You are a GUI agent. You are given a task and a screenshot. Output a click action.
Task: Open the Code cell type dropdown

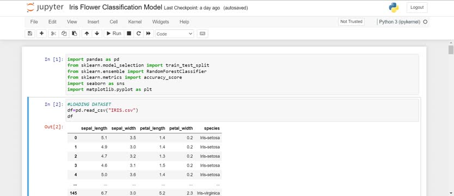point(174,34)
